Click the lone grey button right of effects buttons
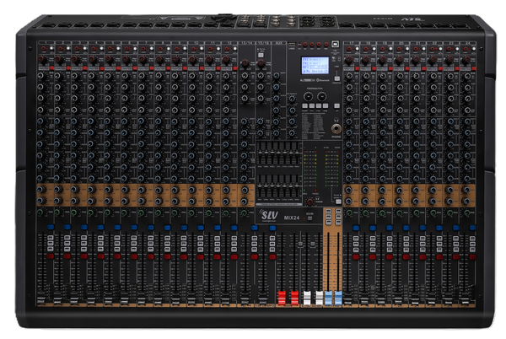506x339 pixels. (336, 105)
